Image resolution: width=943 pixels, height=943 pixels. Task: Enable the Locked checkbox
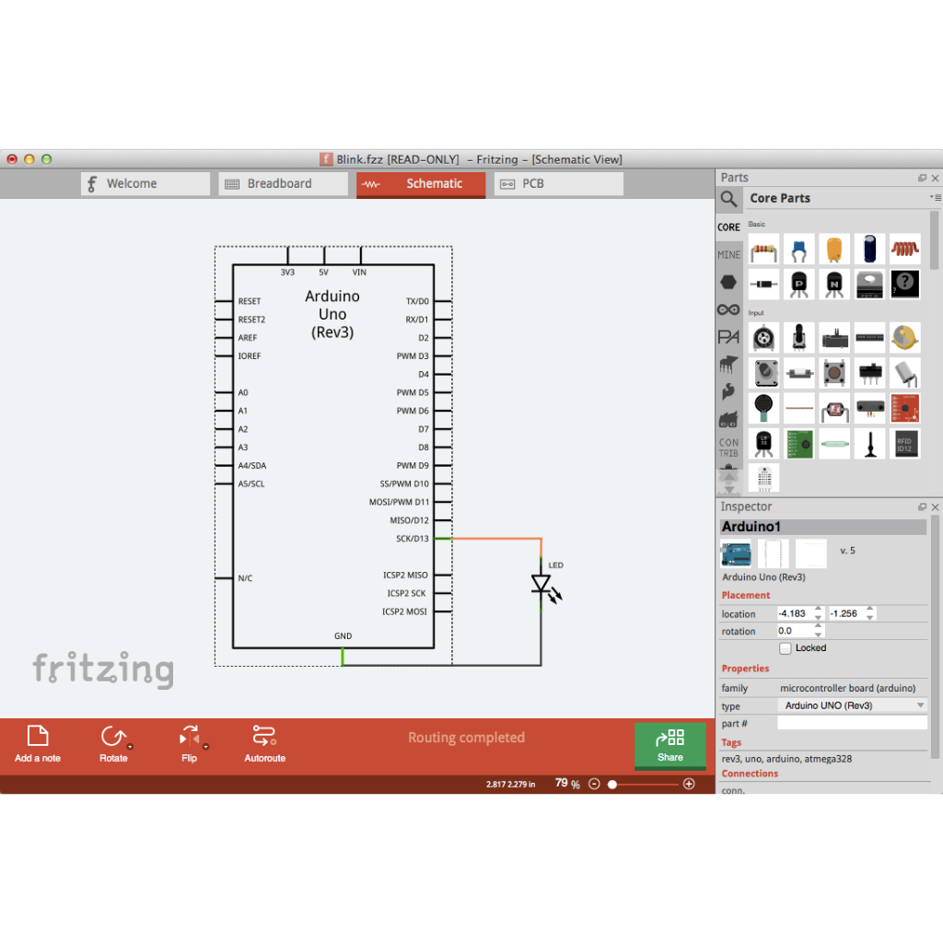(786, 648)
